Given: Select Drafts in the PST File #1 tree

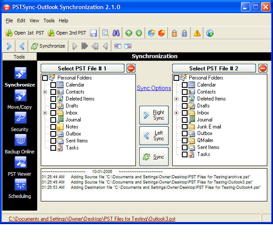Looking at the screenshot, I should [72, 106].
